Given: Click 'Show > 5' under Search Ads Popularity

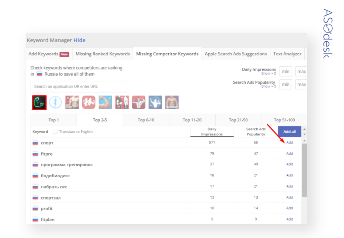Looking at the screenshot, I should pyautogui.click(x=268, y=86).
